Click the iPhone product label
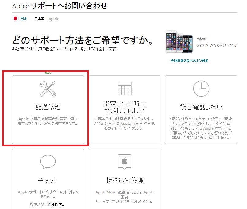 coord(202,39)
